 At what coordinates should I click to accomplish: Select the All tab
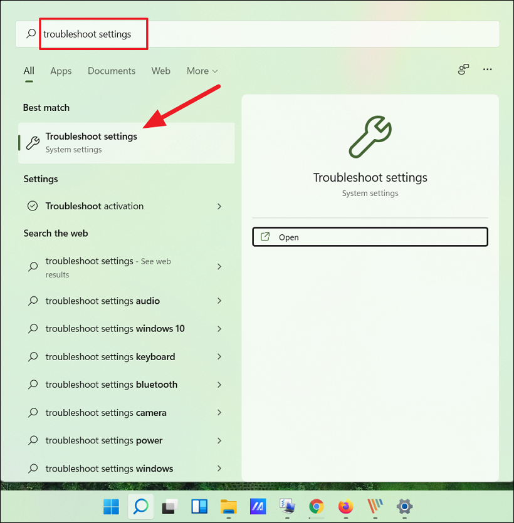(x=29, y=71)
